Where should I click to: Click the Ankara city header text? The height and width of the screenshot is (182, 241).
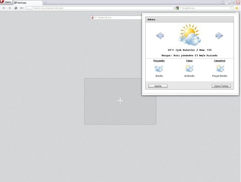pos(151,20)
